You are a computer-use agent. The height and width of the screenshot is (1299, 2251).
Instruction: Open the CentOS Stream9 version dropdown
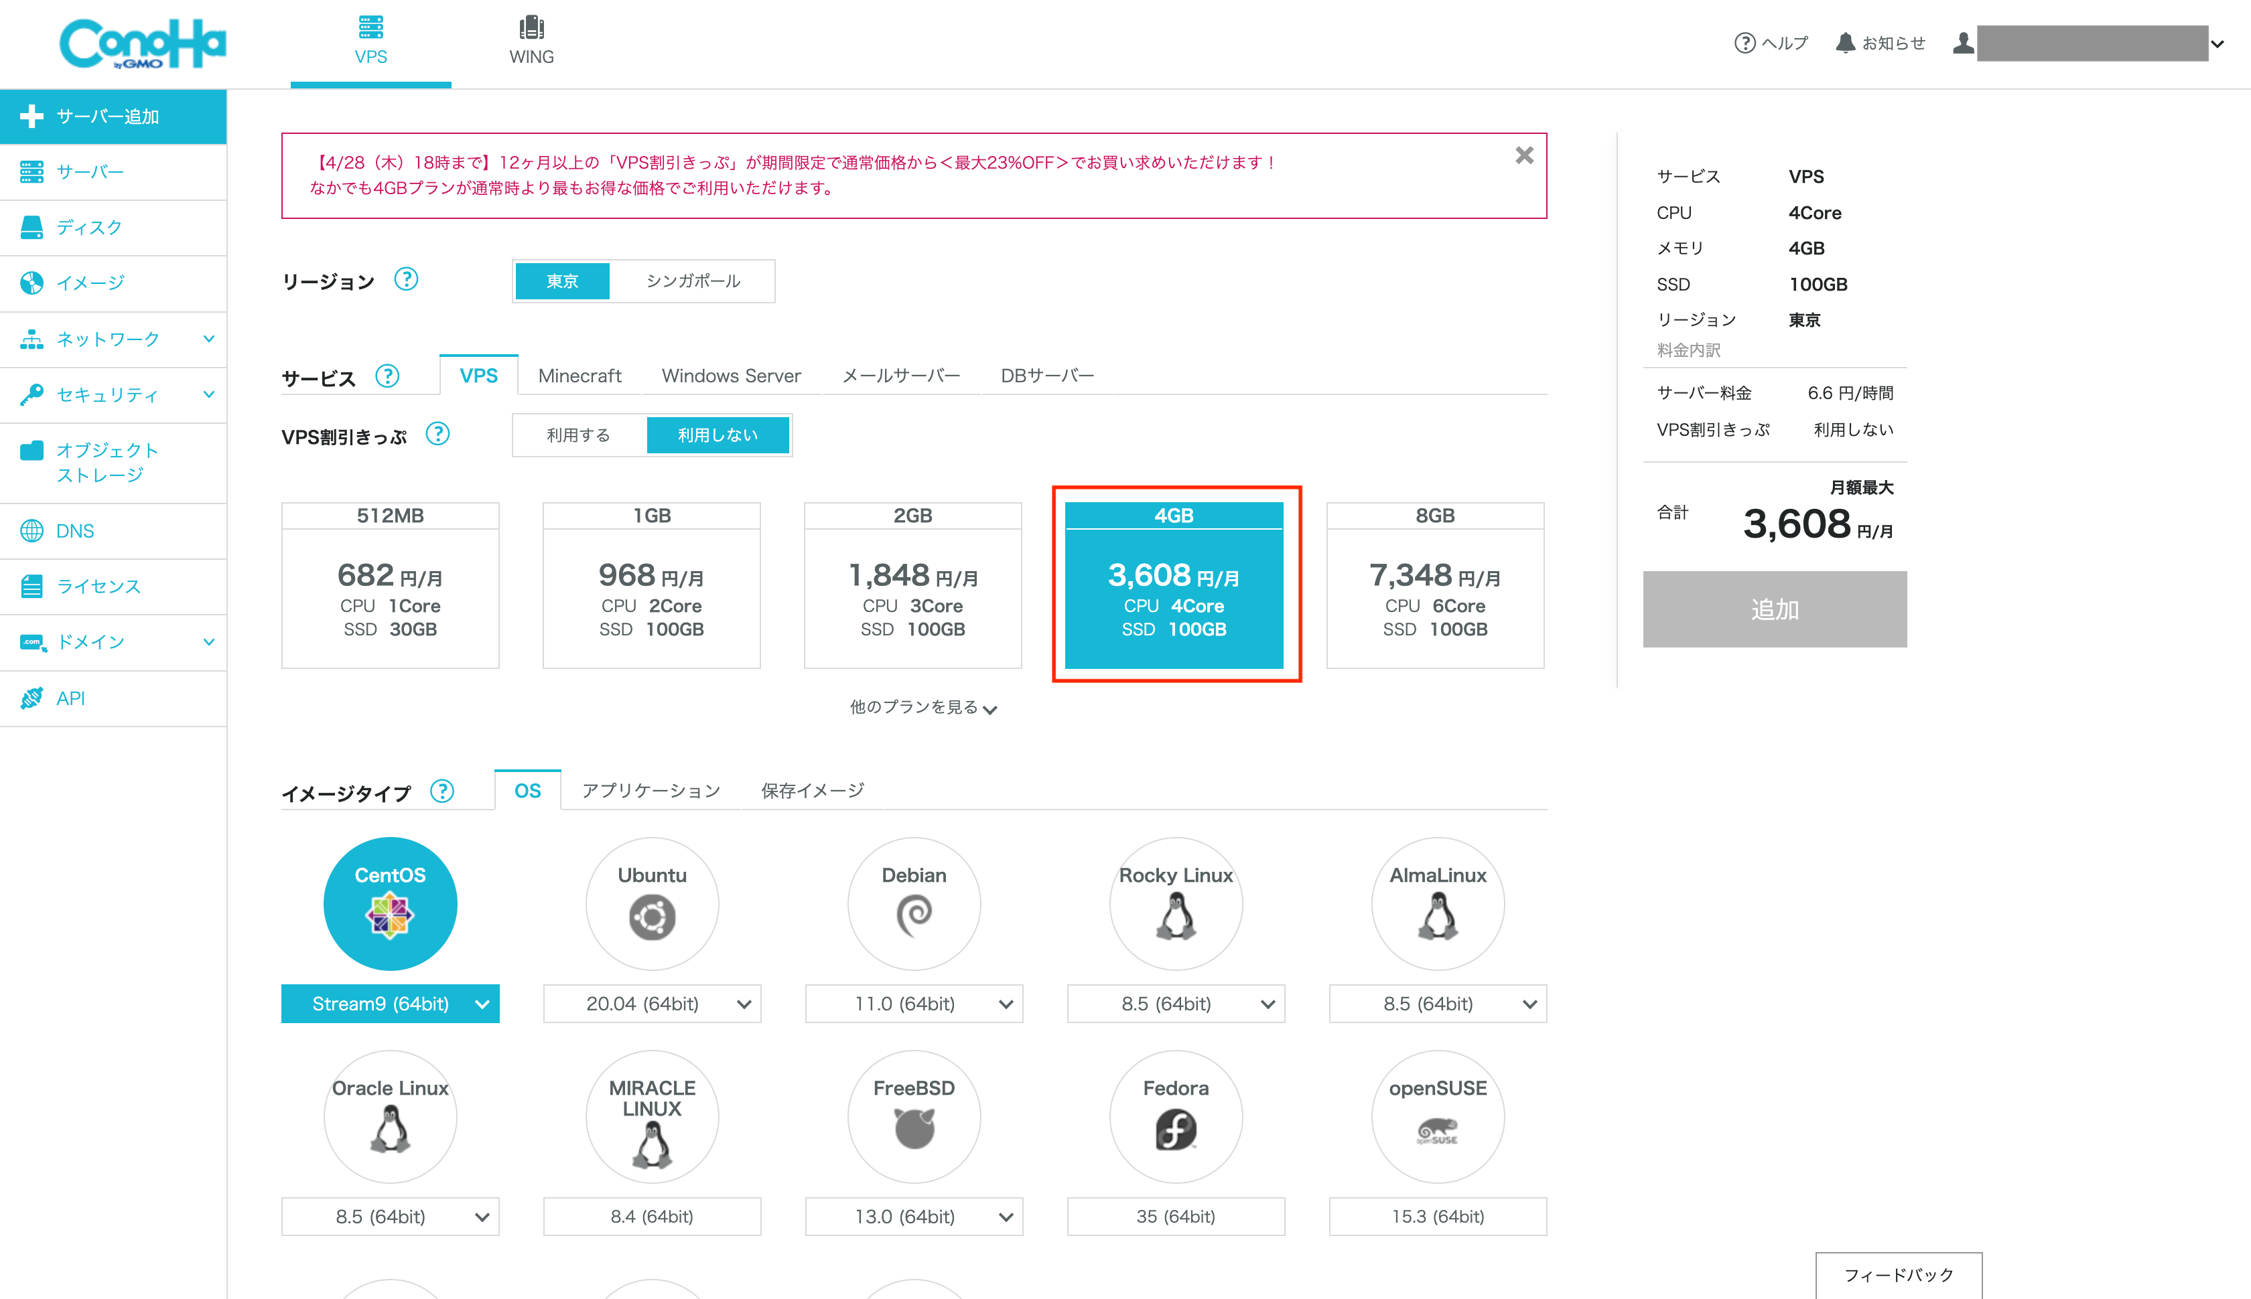click(x=390, y=1004)
